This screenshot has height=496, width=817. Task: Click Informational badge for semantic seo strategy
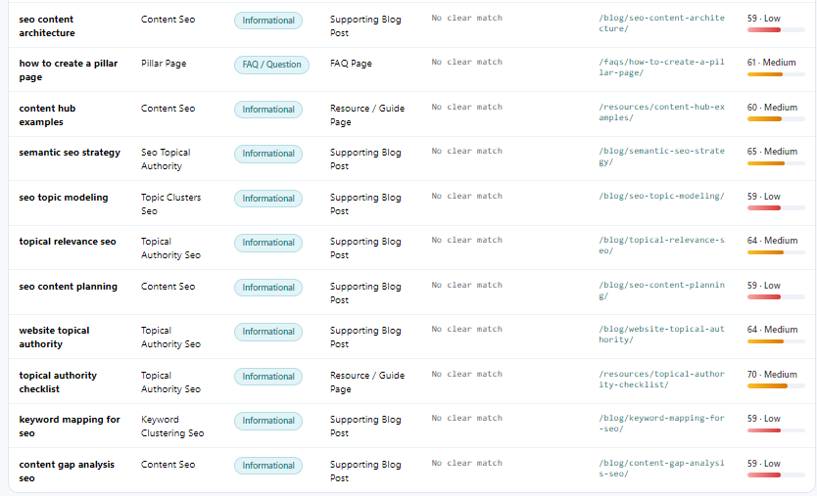[x=268, y=154]
